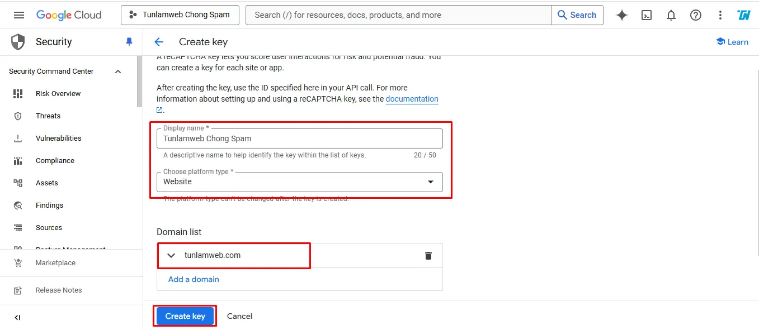Click the Create key button
759x330 pixels.
[x=185, y=316]
